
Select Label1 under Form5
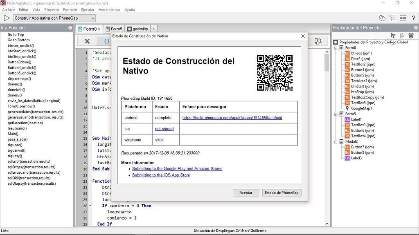pyautogui.click(x=356, y=119)
